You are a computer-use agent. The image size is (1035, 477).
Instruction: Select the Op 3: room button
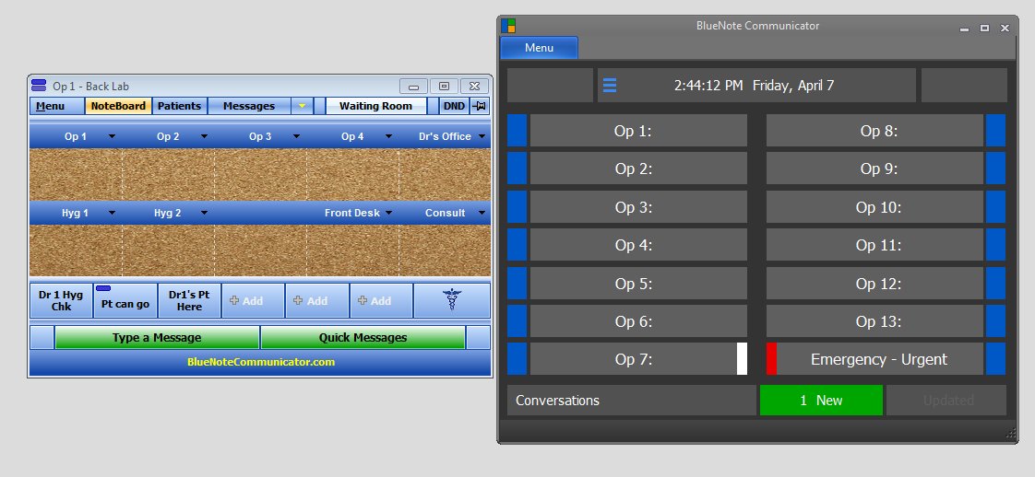(638, 207)
